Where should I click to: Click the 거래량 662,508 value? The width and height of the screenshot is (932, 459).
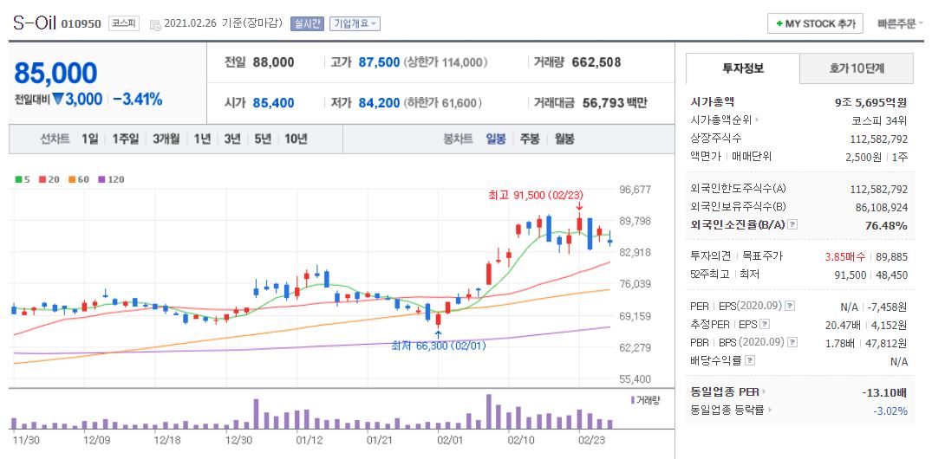pyautogui.click(x=596, y=62)
